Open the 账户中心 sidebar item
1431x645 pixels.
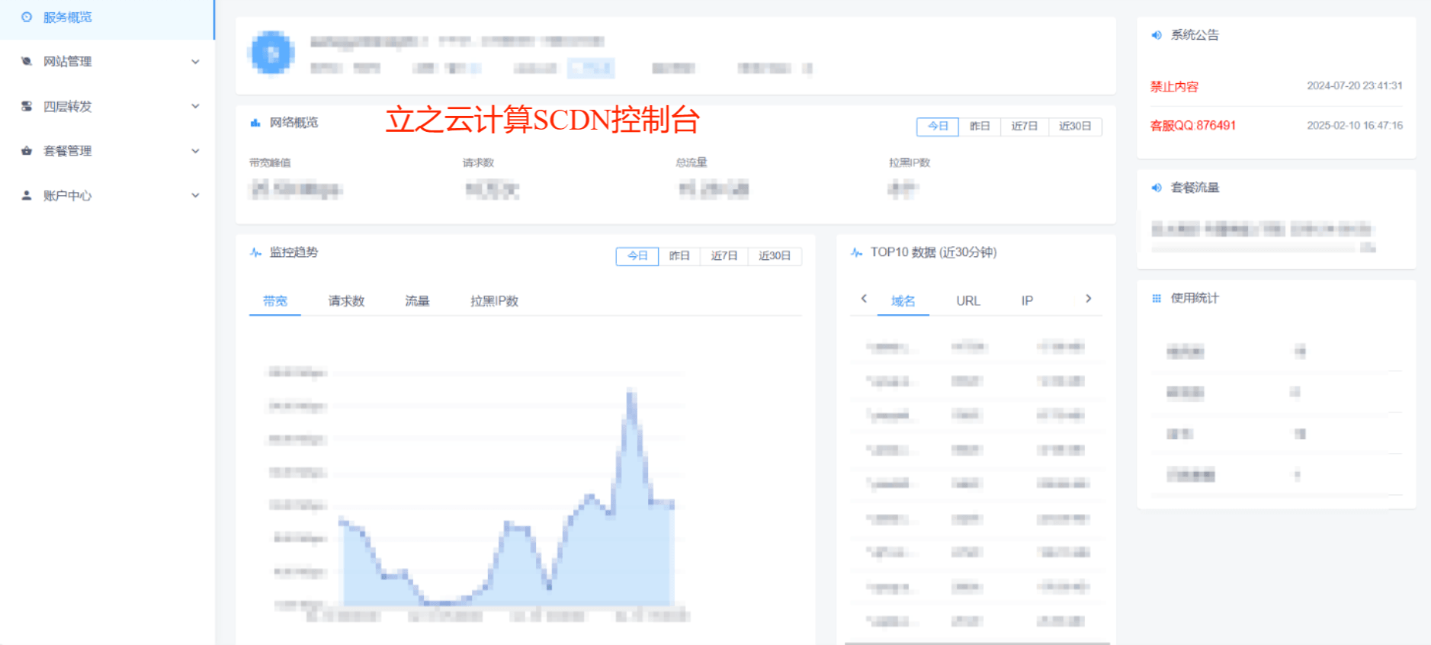107,195
